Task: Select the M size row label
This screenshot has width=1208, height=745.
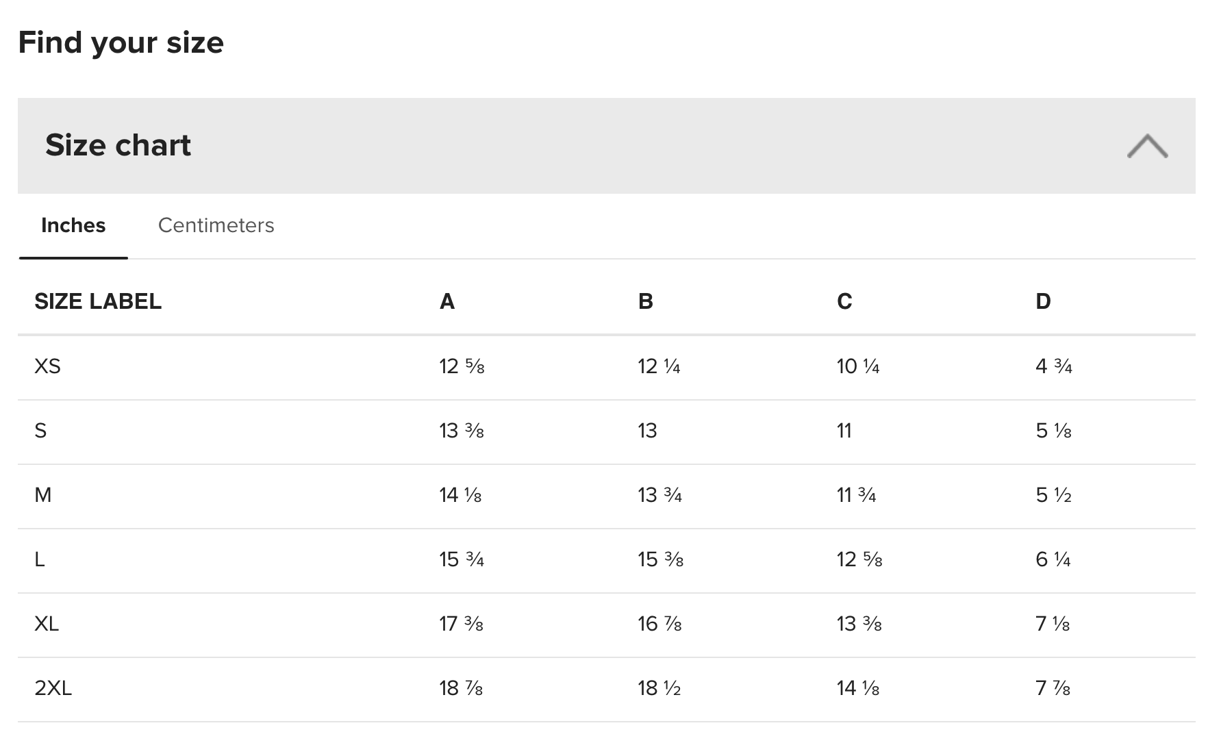Action: tap(42, 495)
